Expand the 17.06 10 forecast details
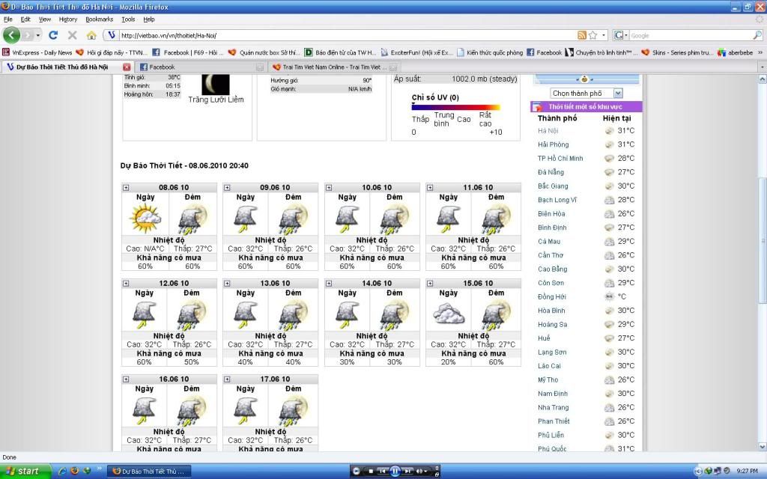This screenshot has height=479, width=767. tap(227, 379)
